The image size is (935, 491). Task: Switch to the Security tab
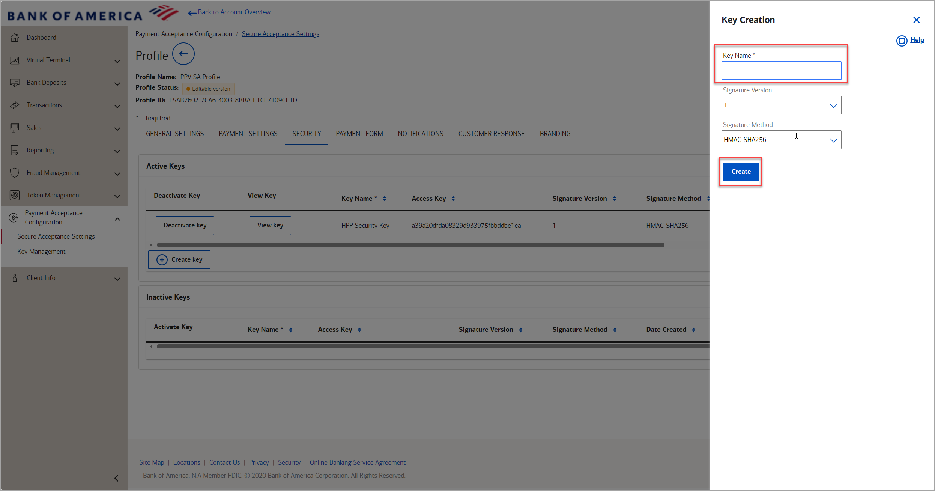[307, 134]
